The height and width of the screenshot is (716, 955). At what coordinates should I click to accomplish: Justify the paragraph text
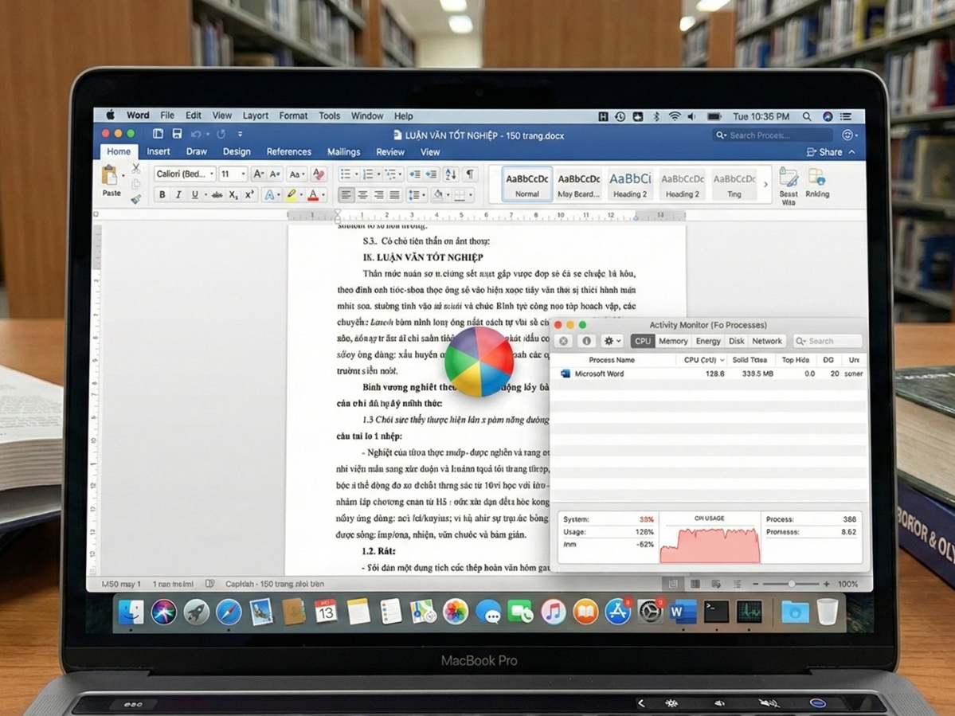click(x=395, y=195)
